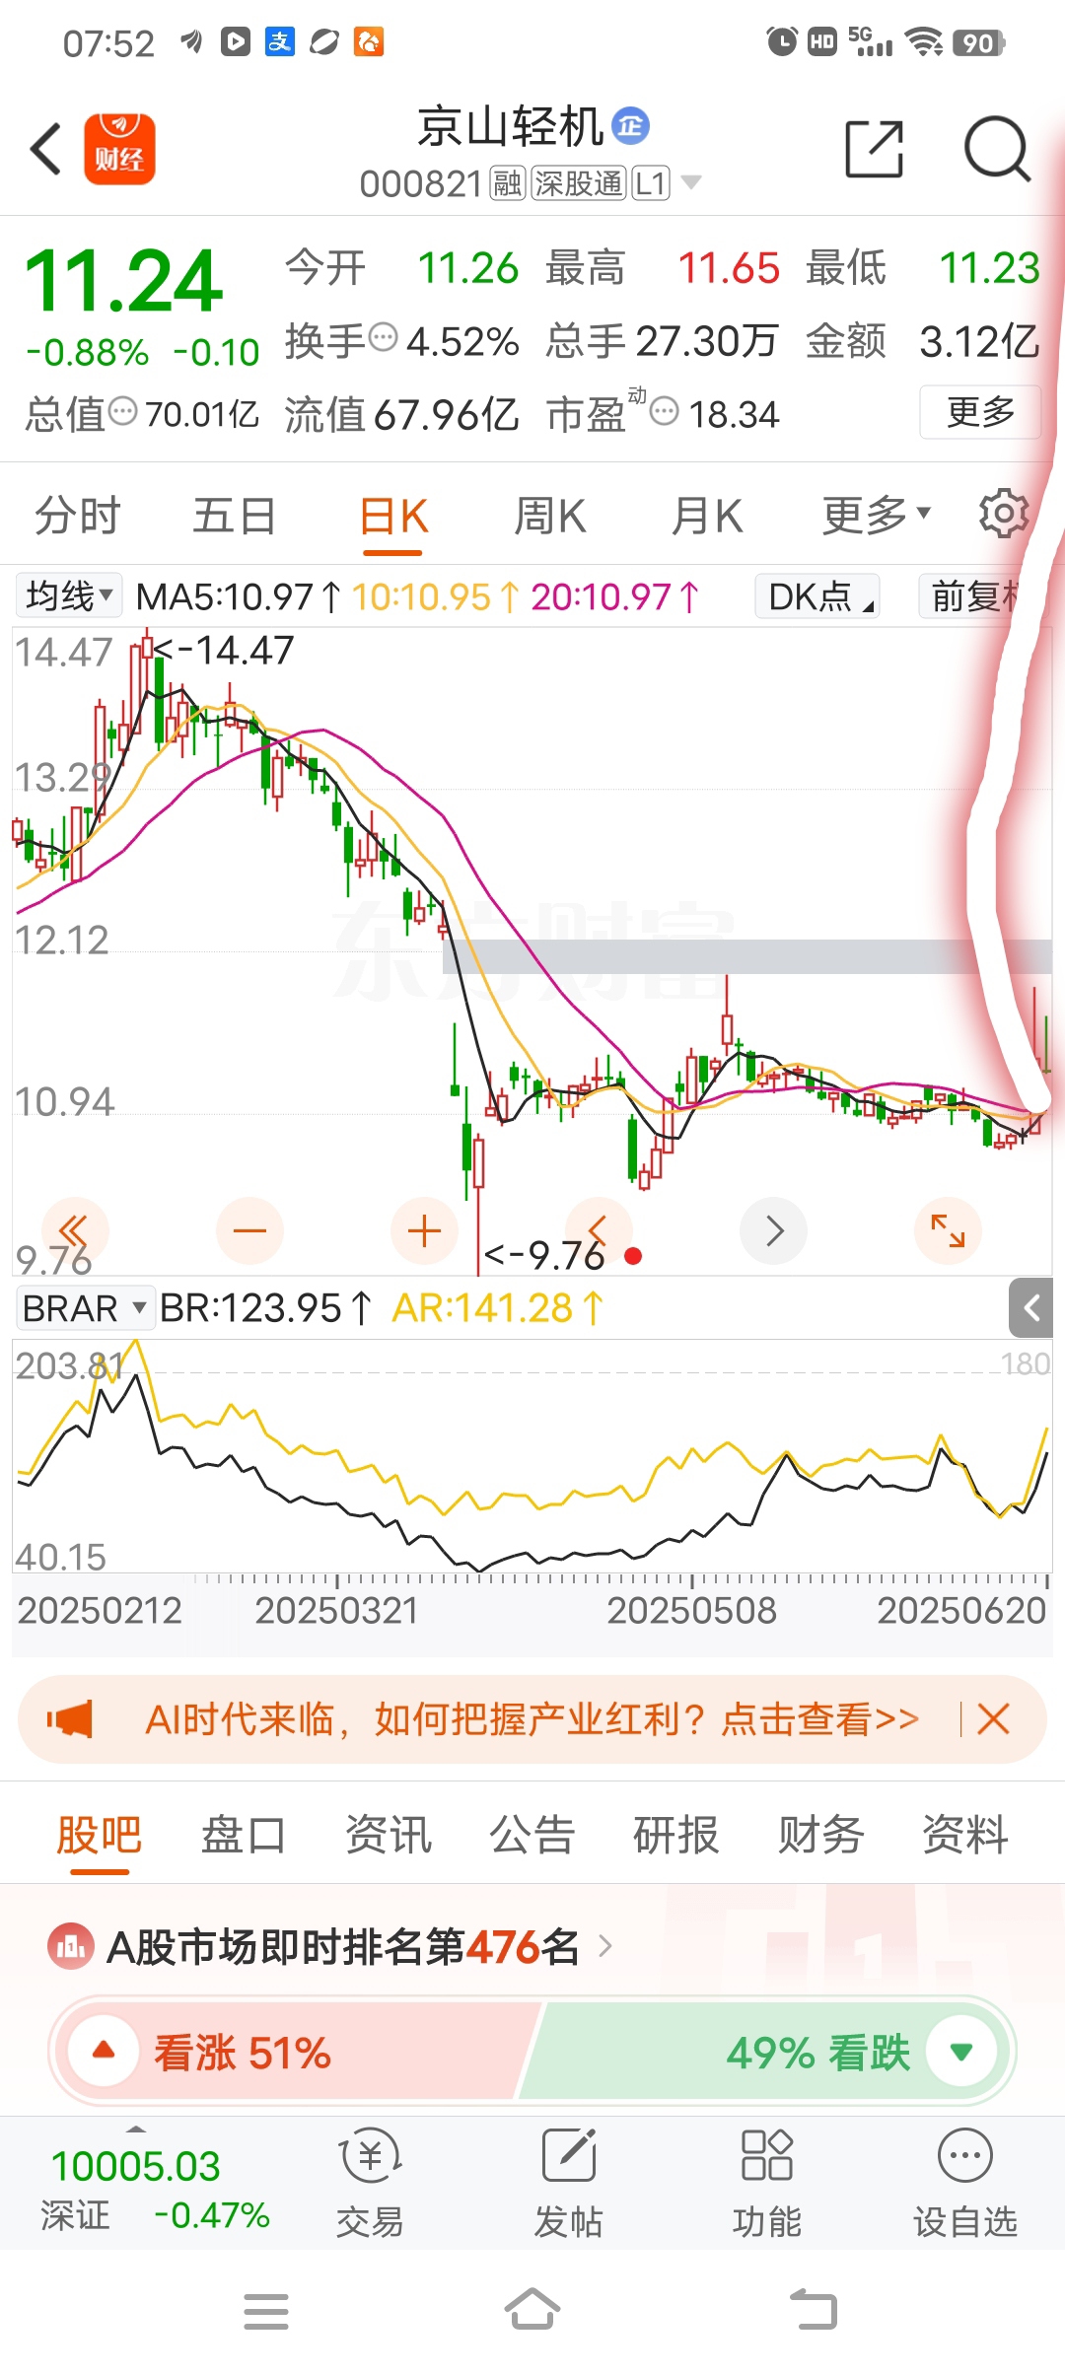
Task: Tap the current price 11.24
Action: tap(124, 281)
